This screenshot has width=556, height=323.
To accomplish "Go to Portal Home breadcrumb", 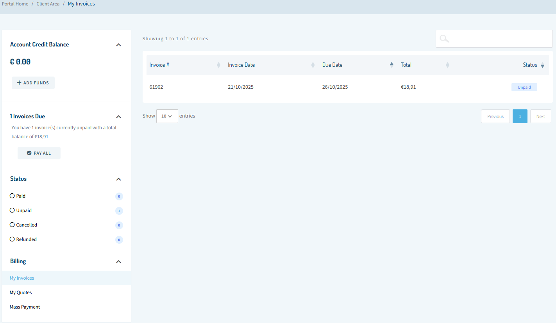I will tap(15, 4).
